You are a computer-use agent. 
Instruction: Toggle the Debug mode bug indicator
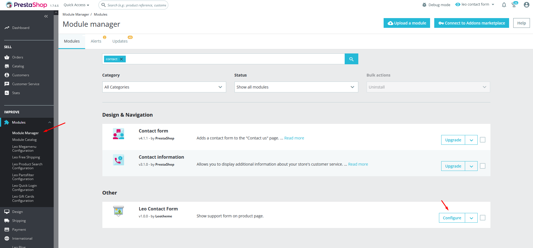click(424, 5)
